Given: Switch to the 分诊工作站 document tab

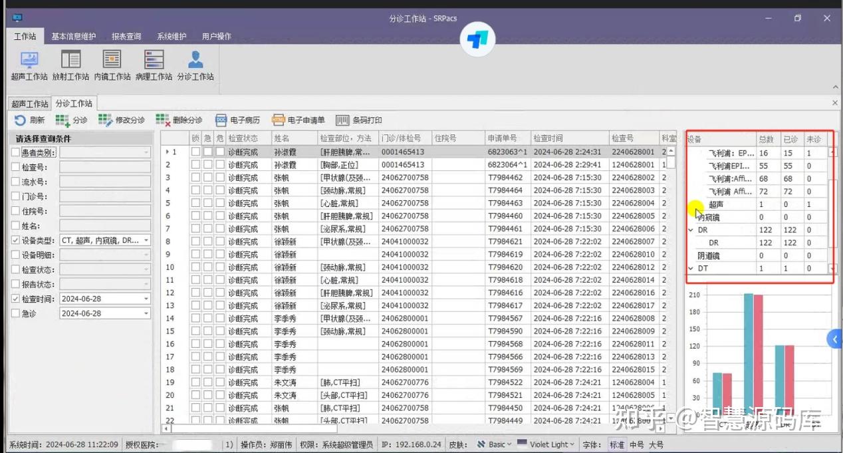Looking at the screenshot, I should point(74,103).
